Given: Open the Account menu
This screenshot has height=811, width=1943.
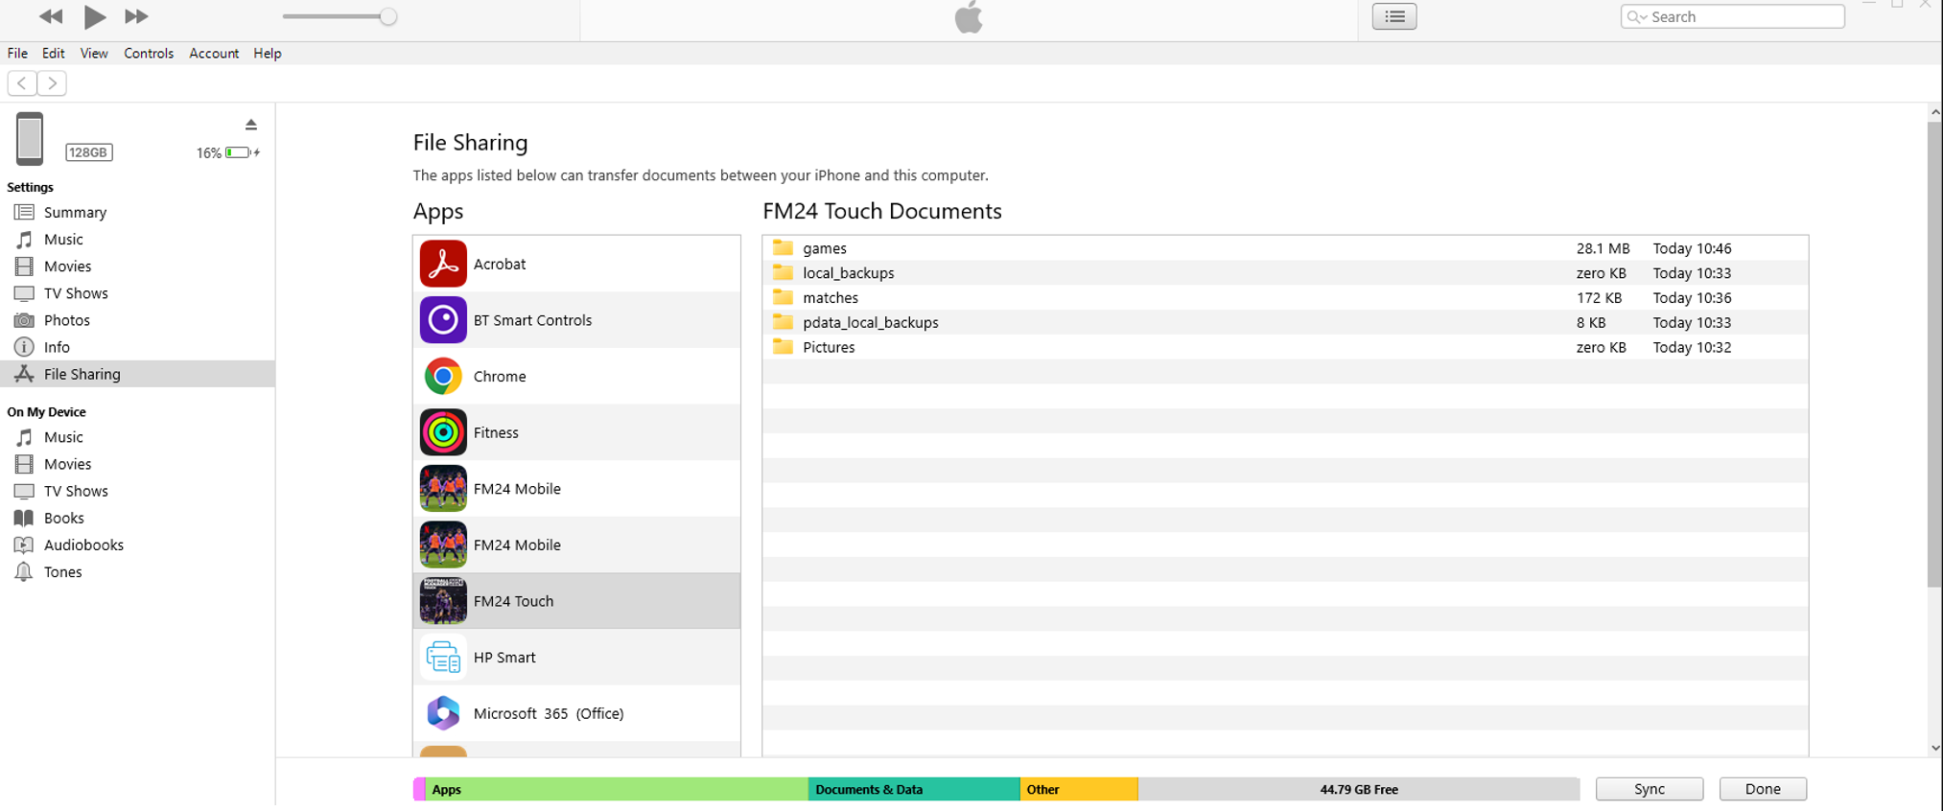Looking at the screenshot, I should (213, 54).
